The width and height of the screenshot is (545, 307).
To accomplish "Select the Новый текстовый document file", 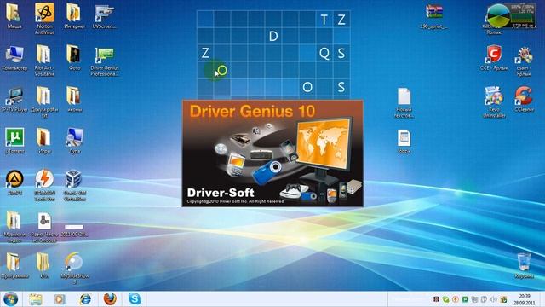I will (404, 102).
